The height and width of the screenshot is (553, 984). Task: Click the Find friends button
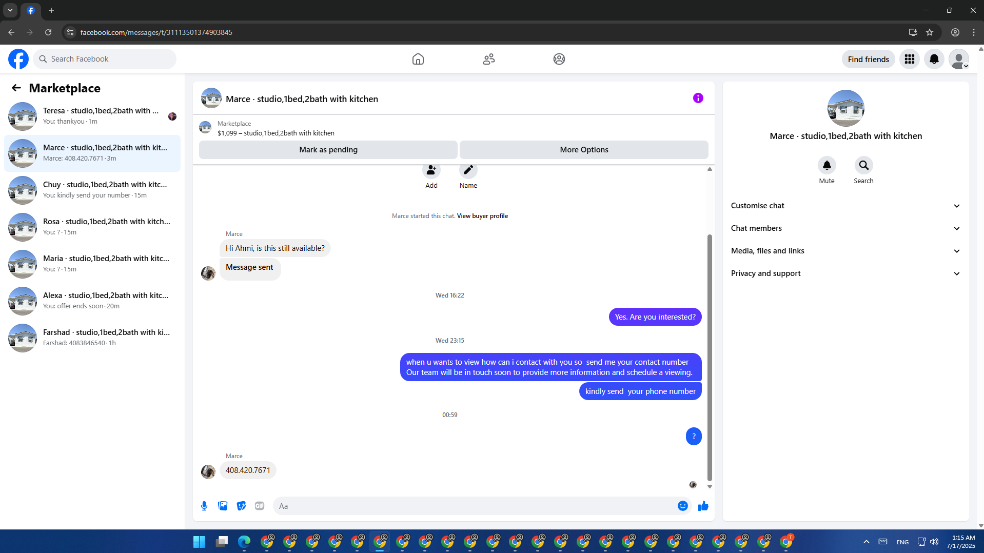pyautogui.click(x=869, y=59)
